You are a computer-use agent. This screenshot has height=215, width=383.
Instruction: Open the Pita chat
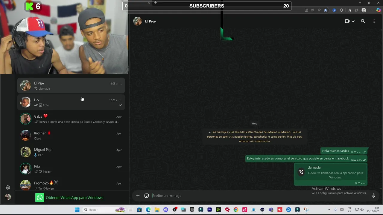[x=71, y=169]
